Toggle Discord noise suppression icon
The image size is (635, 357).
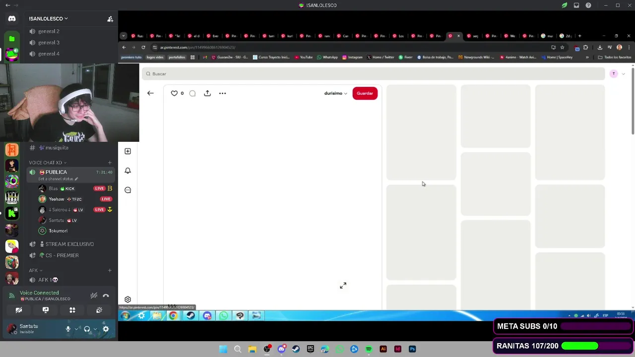pos(94,296)
